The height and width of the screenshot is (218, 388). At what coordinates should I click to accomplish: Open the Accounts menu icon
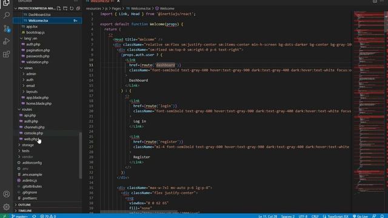coord(7,194)
